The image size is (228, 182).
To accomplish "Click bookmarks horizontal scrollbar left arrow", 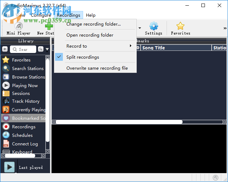I will pos(54,122).
